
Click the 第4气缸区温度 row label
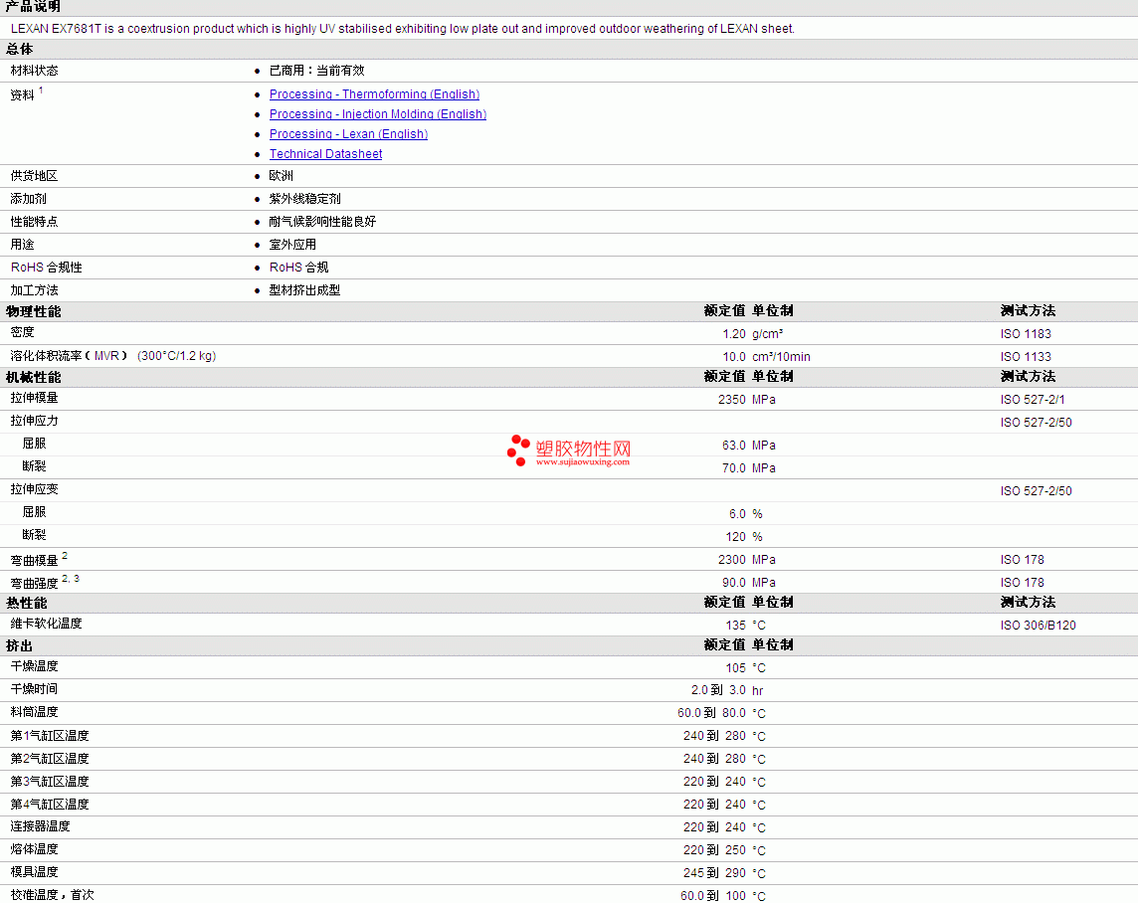(50, 805)
